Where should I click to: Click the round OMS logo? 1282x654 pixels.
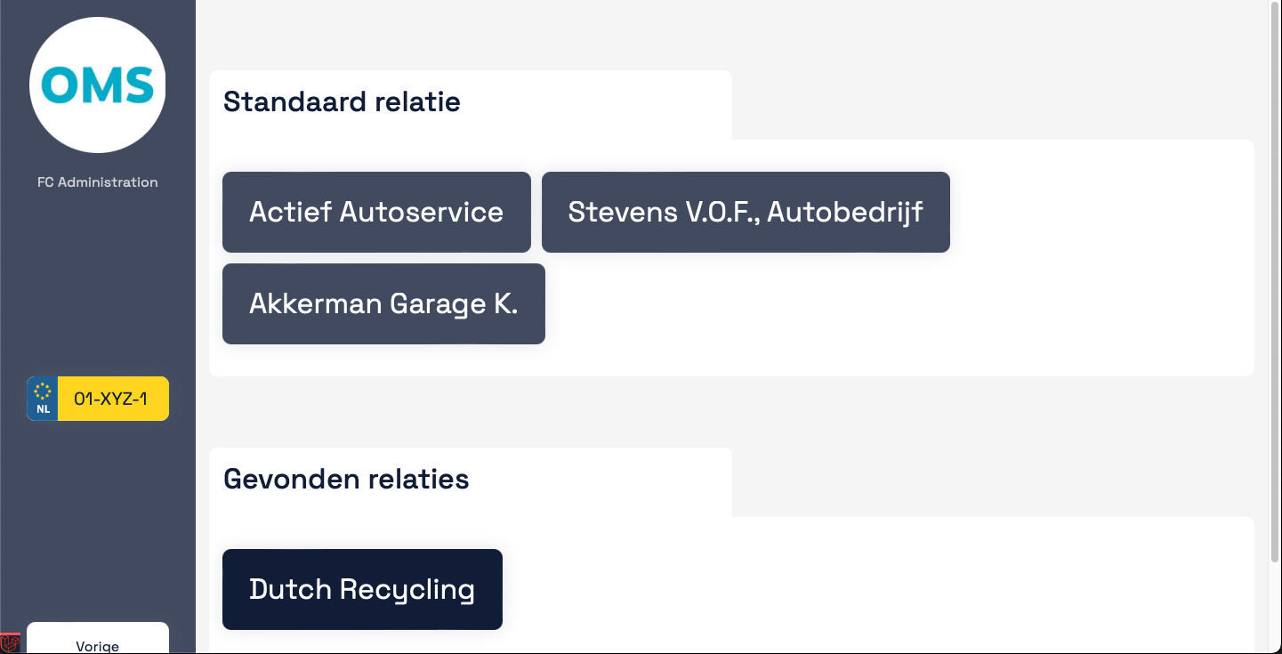click(x=98, y=85)
